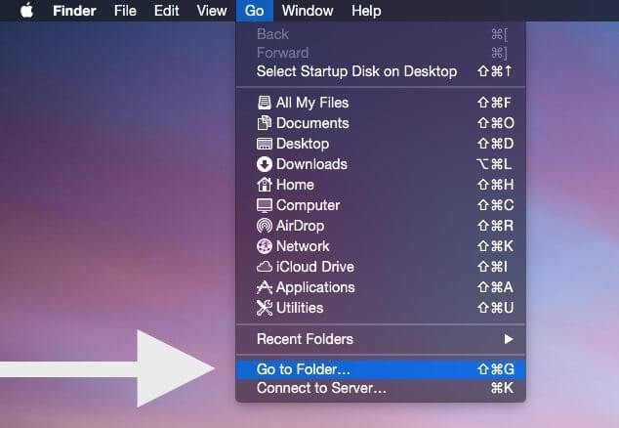Screen dimensions: 619x428
Task: Click the Desktop icon in Go menu
Action: 264,144
